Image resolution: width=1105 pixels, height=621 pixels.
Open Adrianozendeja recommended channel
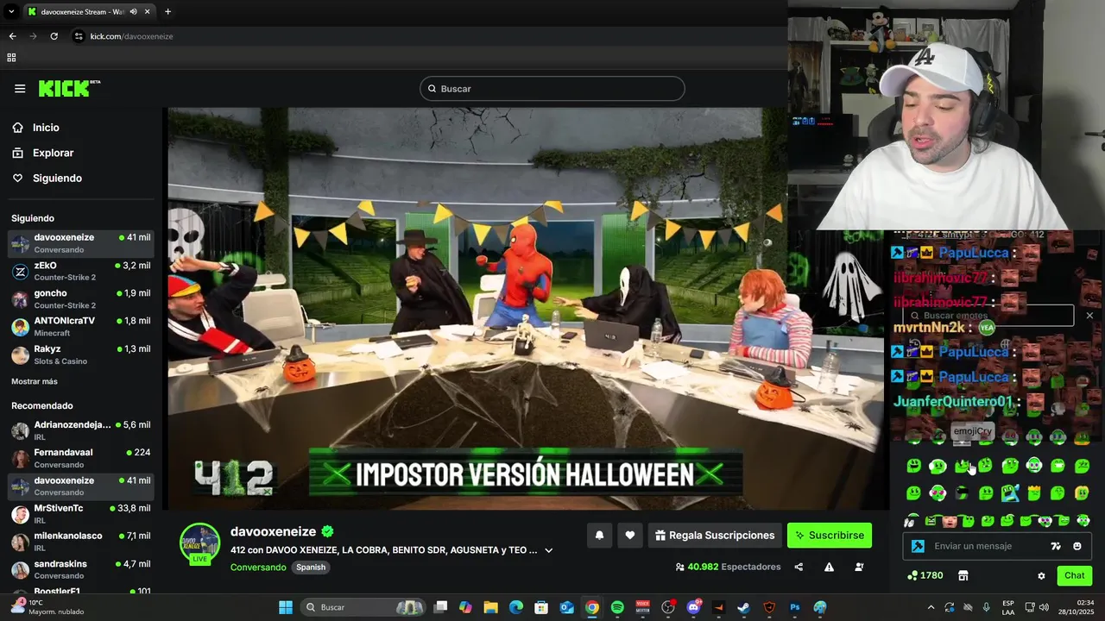[81, 430]
